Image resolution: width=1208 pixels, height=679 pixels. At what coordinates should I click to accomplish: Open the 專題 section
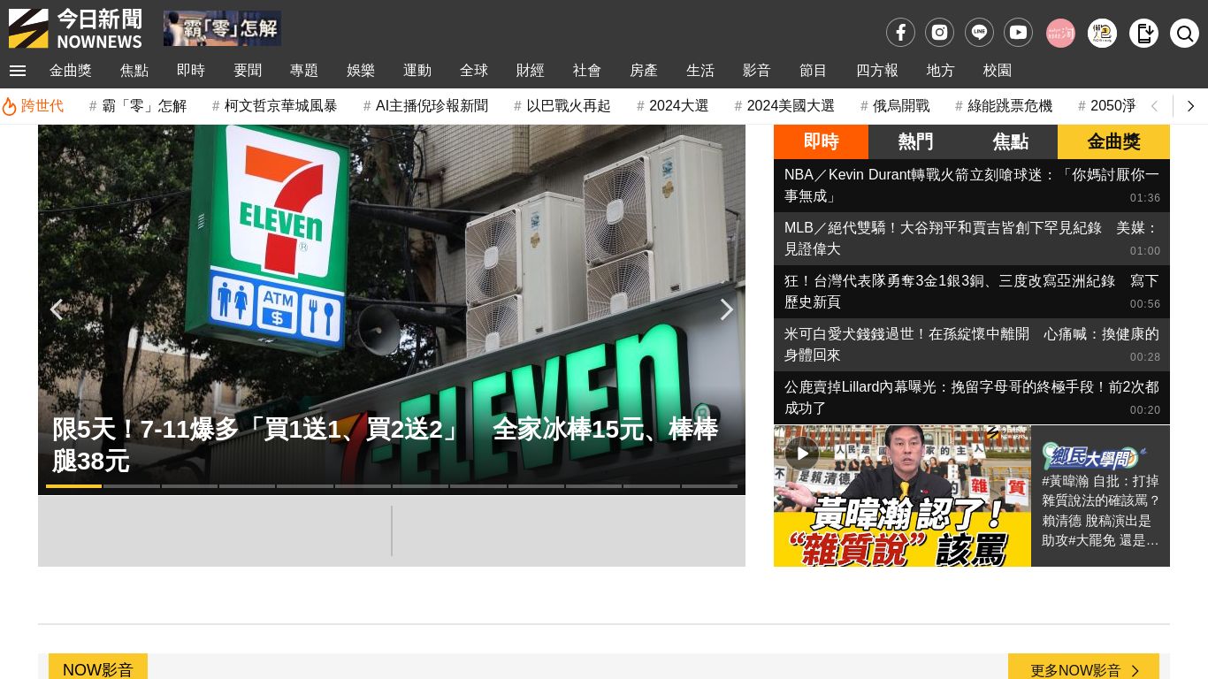[304, 71]
